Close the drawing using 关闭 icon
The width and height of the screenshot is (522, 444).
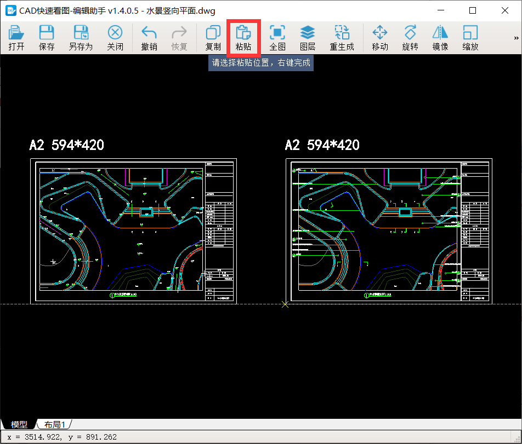[115, 37]
